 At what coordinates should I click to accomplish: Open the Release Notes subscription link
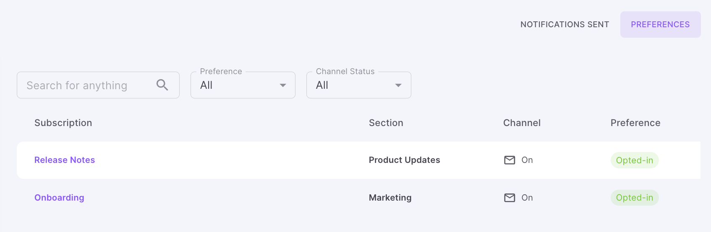(65, 160)
